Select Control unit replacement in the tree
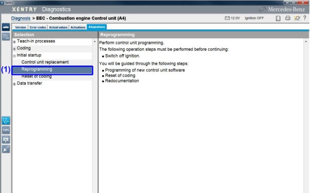 [x=45, y=62]
